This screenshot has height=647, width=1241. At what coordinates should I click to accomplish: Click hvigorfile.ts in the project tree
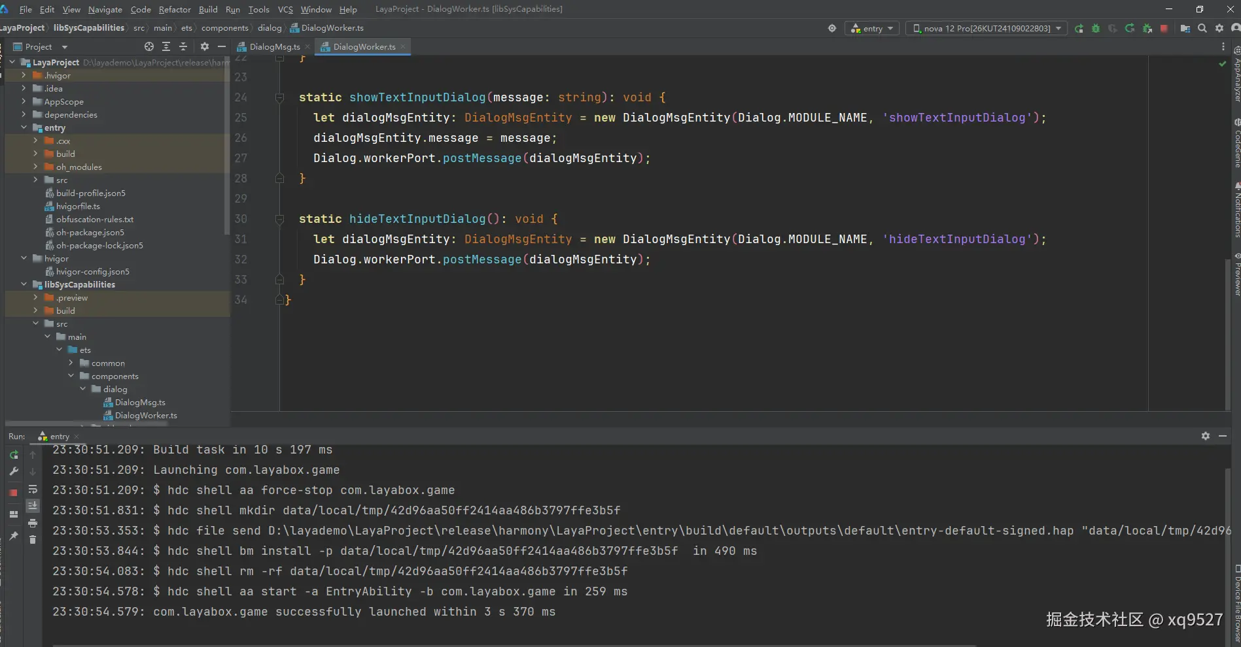click(x=78, y=207)
